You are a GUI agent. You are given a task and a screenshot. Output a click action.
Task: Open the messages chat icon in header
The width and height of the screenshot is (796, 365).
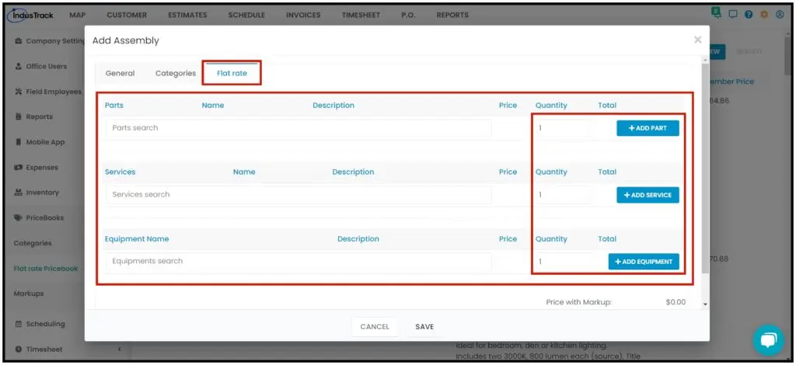point(732,15)
